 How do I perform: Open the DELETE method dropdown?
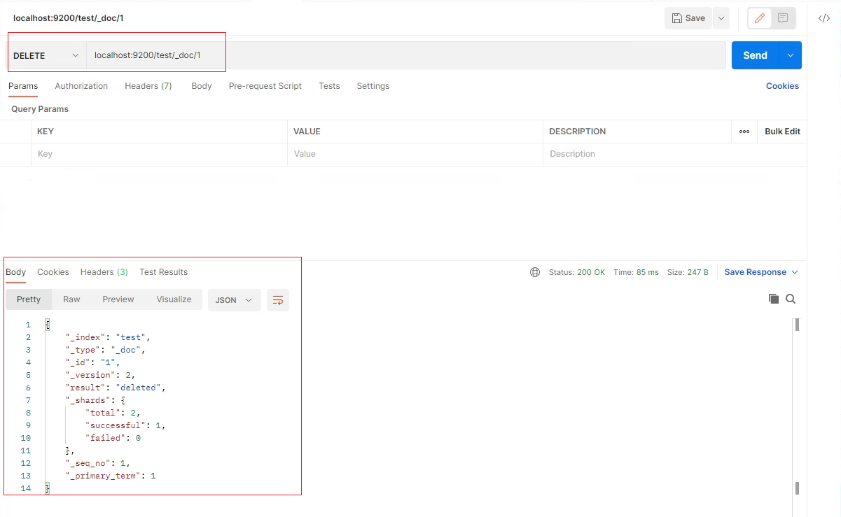46,55
